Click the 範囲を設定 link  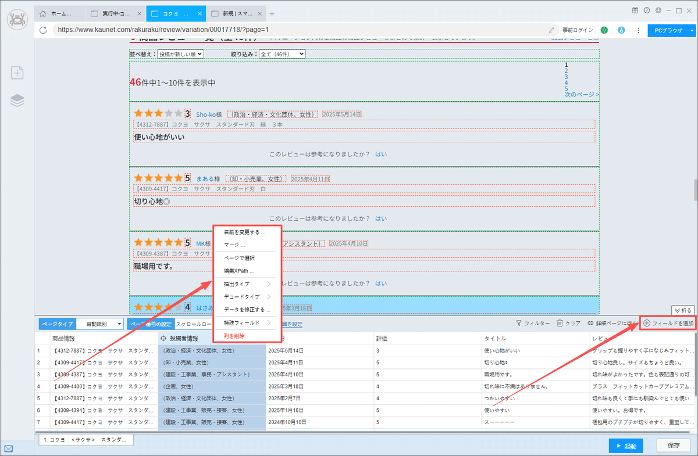[291, 324]
